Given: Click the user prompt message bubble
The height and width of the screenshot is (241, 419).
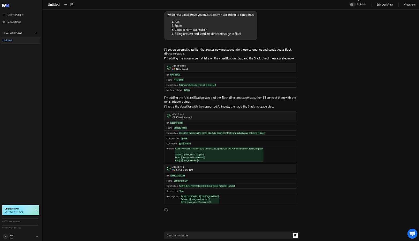Looking at the screenshot, I should [211, 26].
